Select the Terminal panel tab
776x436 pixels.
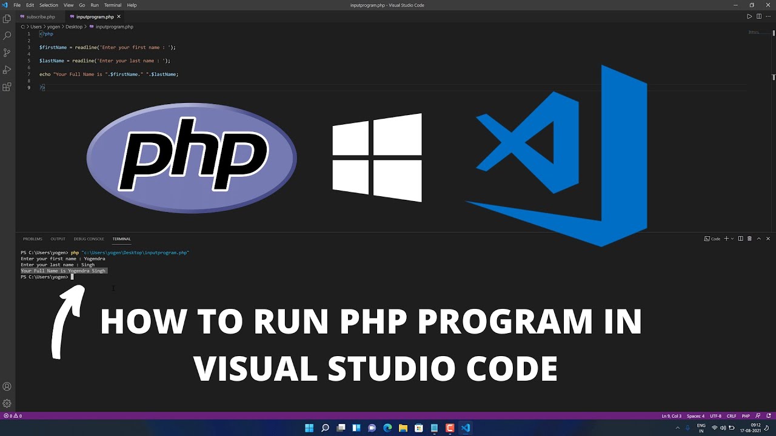click(x=121, y=239)
